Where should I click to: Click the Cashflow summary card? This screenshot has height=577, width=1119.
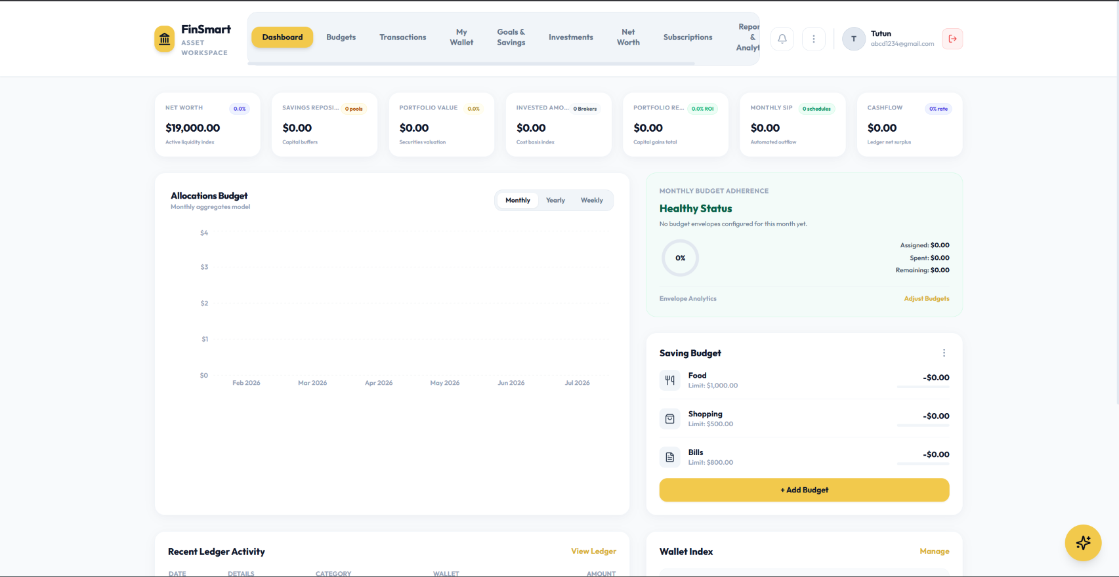point(910,125)
